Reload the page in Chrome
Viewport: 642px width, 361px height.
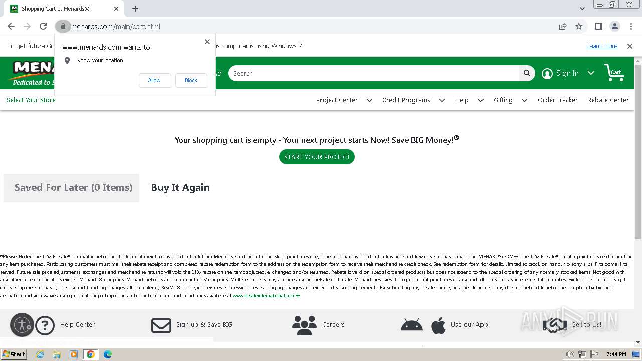pyautogui.click(x=43, y=26)
